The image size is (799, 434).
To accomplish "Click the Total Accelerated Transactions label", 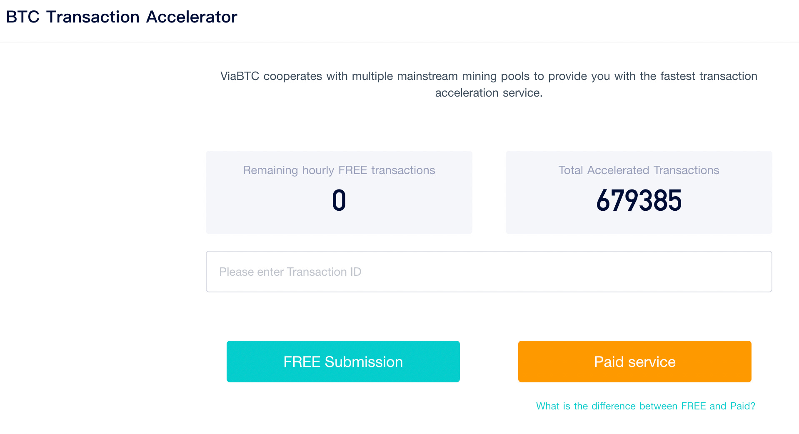I will (x=638, y=170).
